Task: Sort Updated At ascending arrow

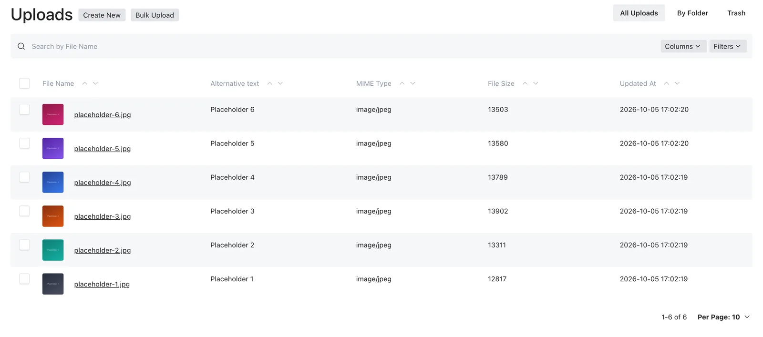Action: point(667,83)
